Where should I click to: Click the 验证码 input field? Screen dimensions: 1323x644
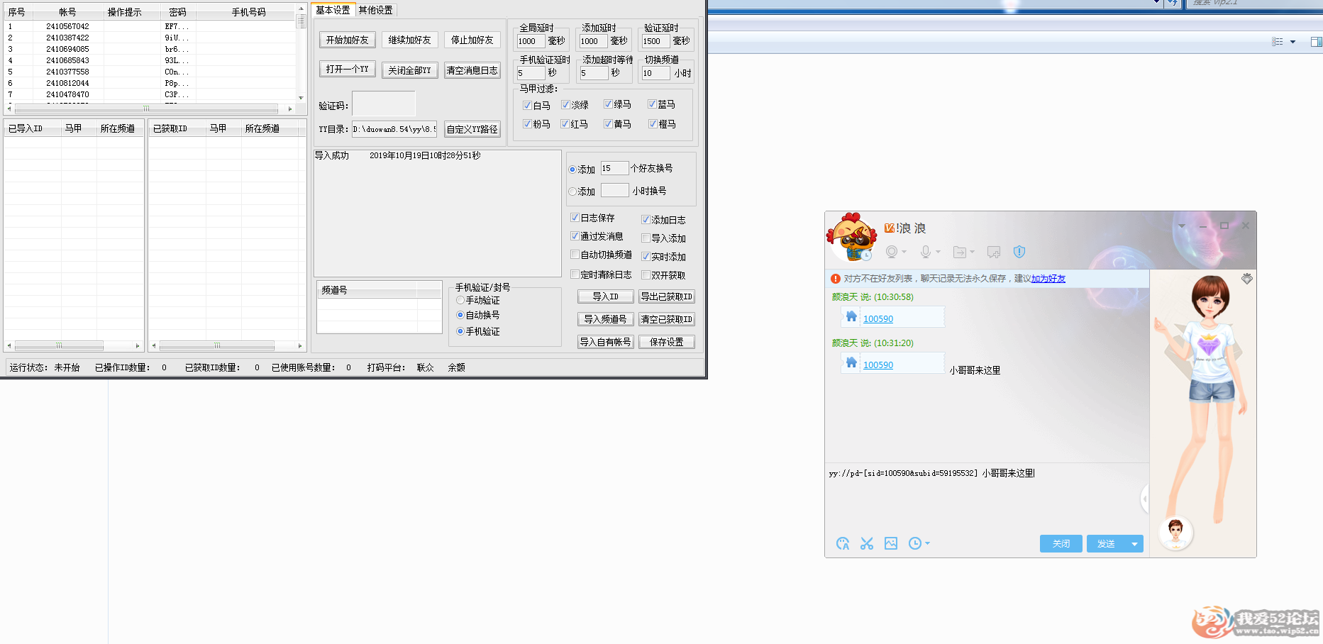tap(383, 104)
